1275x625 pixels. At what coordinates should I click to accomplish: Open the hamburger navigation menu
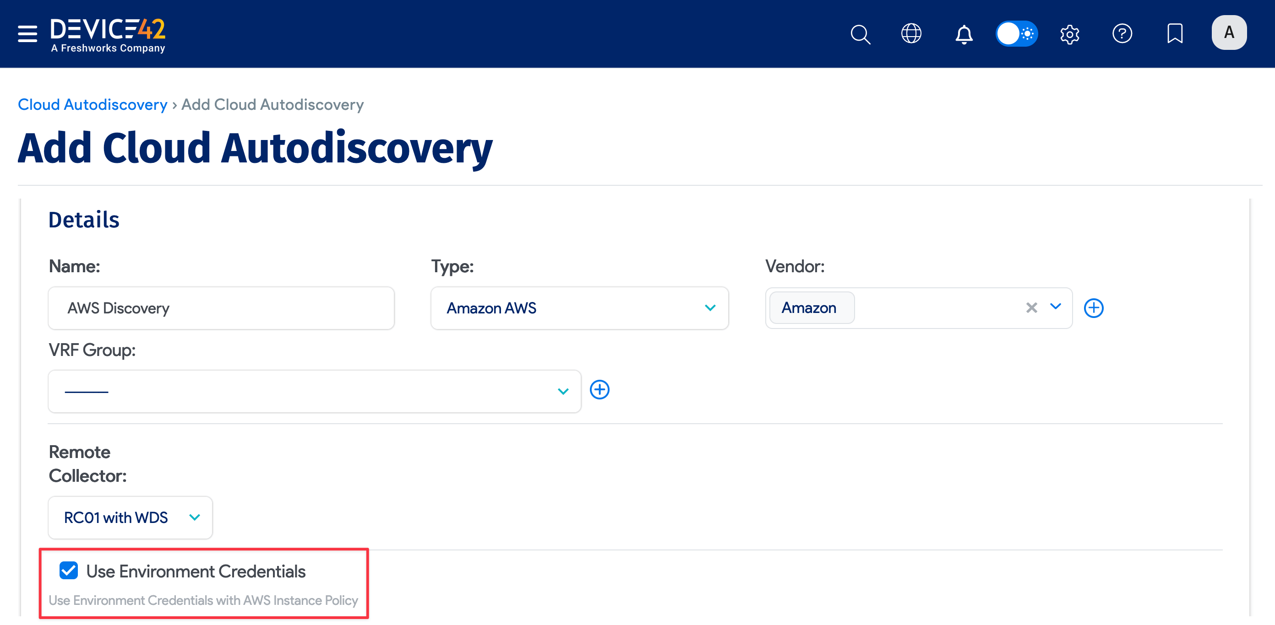pyautogui.click(x=27, y=33)
